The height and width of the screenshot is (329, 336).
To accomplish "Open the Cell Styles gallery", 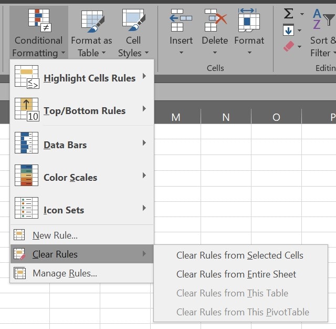I will (133, 21).
